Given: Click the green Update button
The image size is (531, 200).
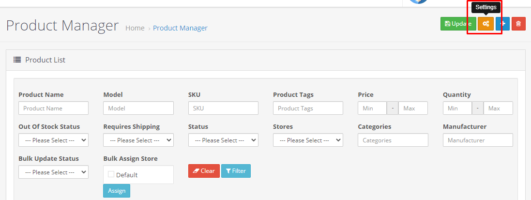Looking at the screenshot, I should (458, 24).
